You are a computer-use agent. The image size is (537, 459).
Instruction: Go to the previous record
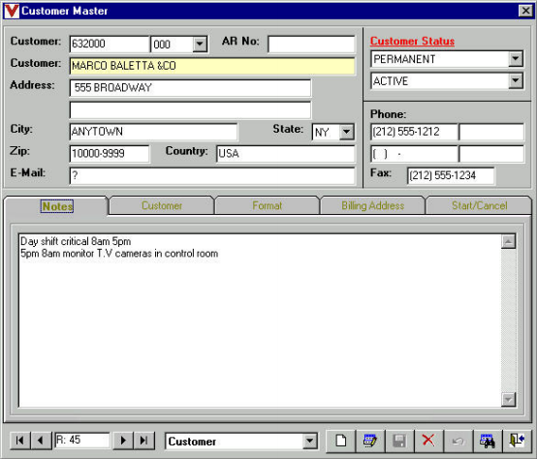coord(41,441)
